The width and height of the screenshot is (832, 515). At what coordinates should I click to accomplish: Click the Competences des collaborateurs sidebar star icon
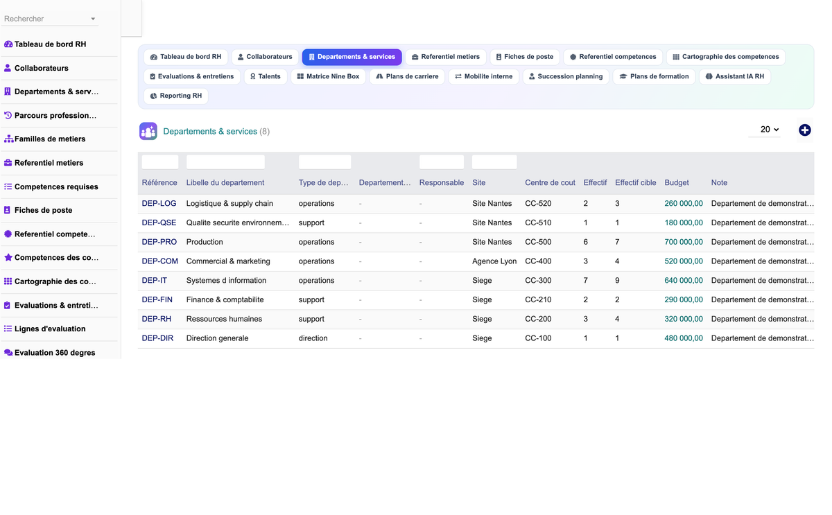point(8,257)
